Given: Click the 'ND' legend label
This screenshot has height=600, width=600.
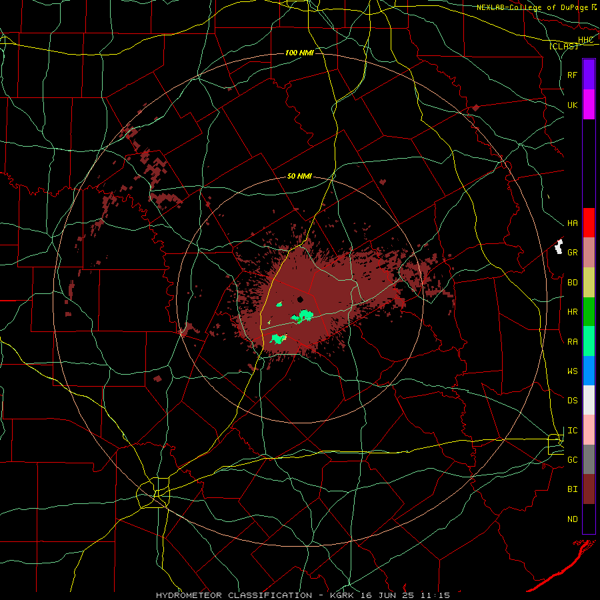Looking at the screenshot, I should 573,519.
